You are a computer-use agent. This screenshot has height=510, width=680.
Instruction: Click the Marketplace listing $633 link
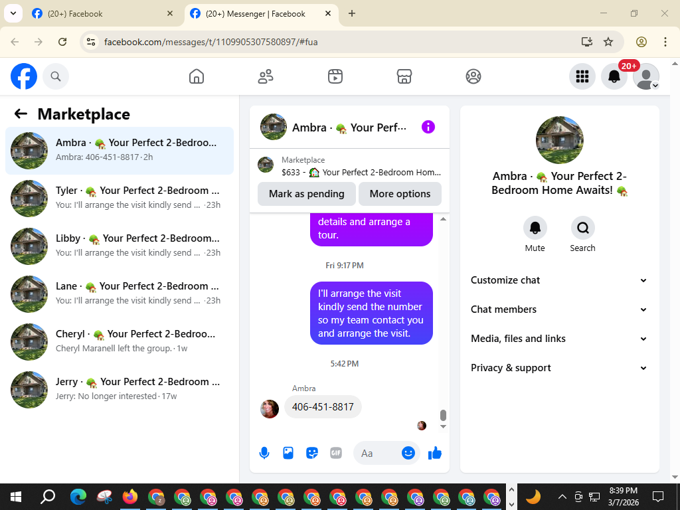pos(361,172)
